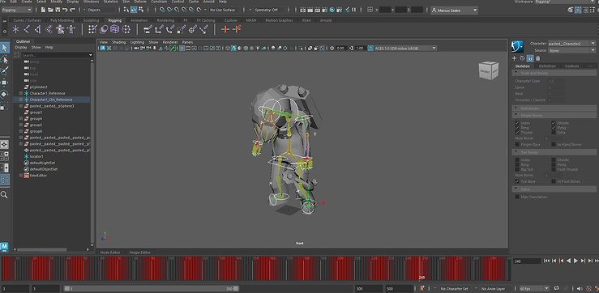The height and width of the screenshot is (293, 599).
Task: Select the Create Locator shelf icon
Action: 15,29
